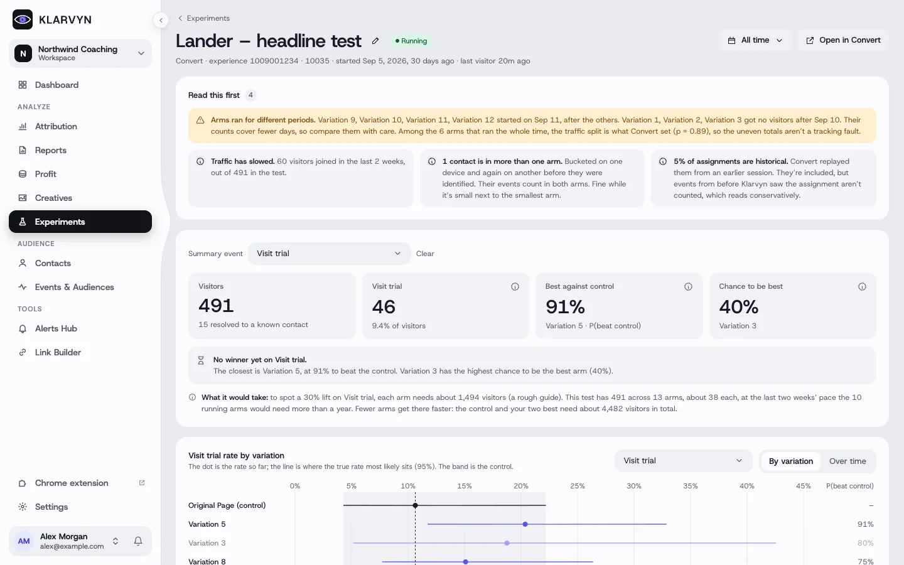Click info icon on Chance to be best card
The image size is (904, 565).
click(862, 286)
